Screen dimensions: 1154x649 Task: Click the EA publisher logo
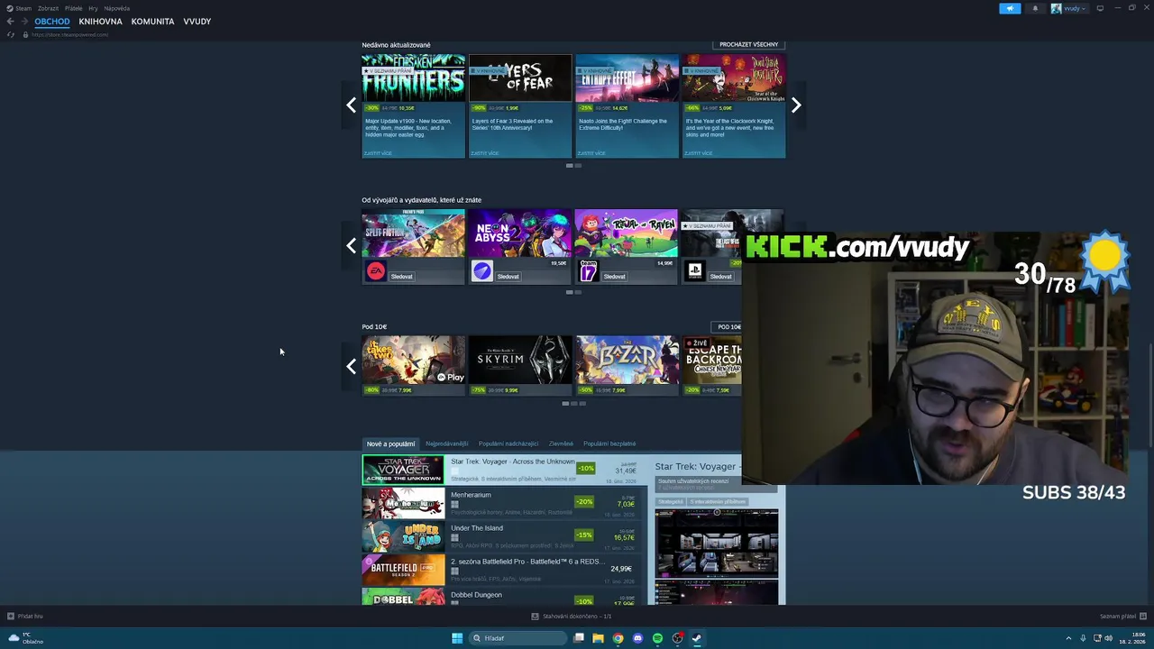[x=376, y=271]
